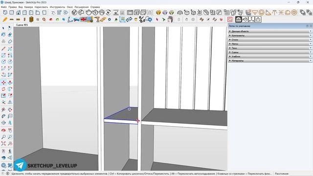Open the Камера menu

[x=28, y=7]
